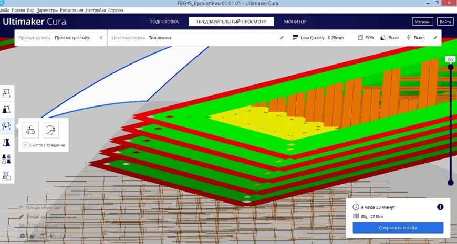Open the Вид menu
Image resolution: width=457 pixels, height=244 pixels.
click(x=30, y=10)
